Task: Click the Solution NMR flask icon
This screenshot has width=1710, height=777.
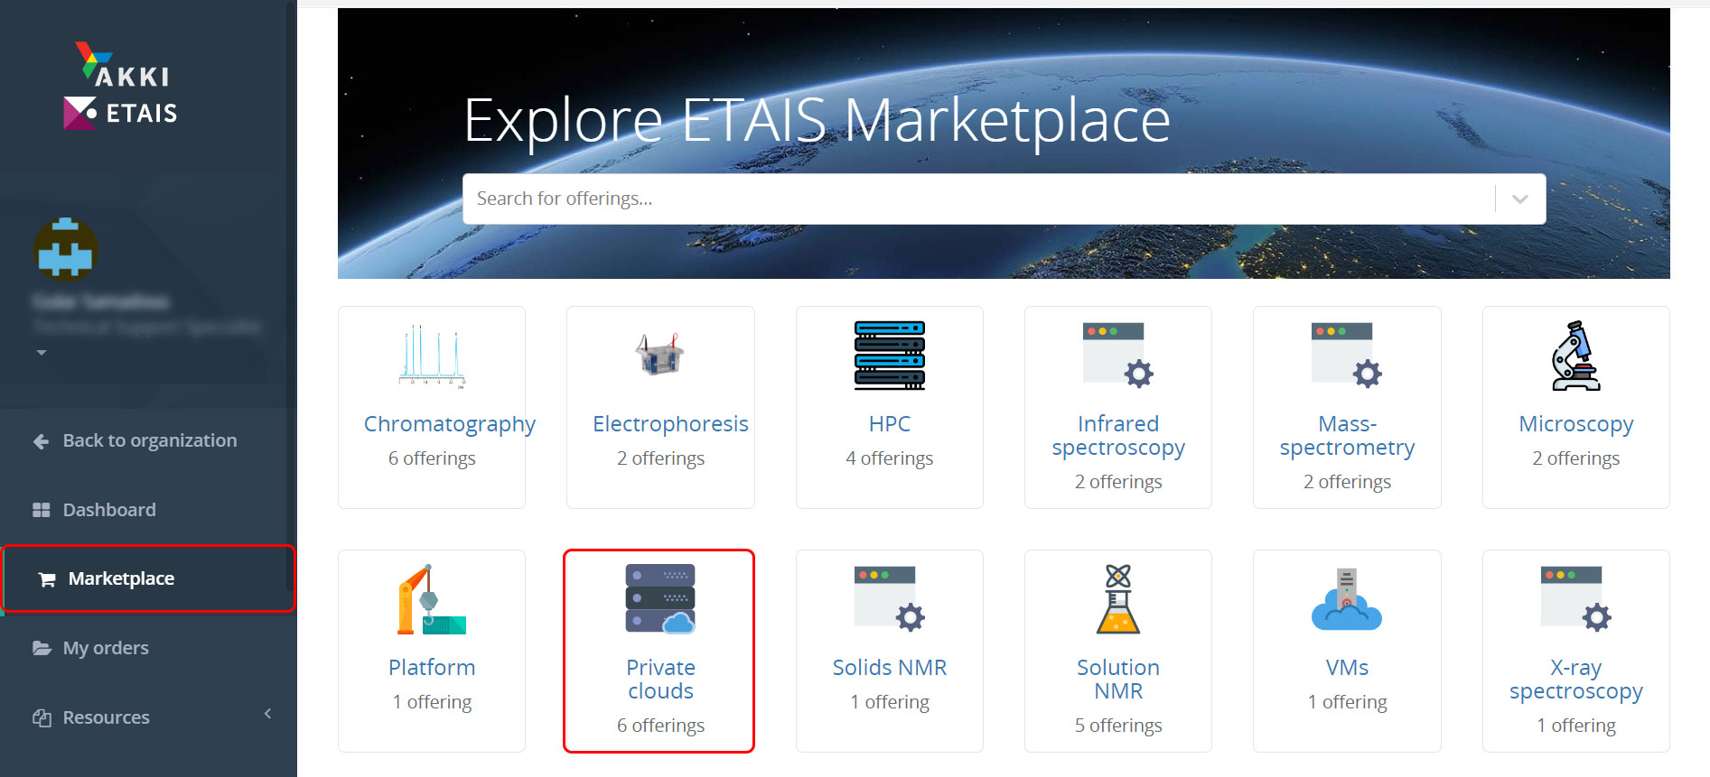Action: (1118, 599)
